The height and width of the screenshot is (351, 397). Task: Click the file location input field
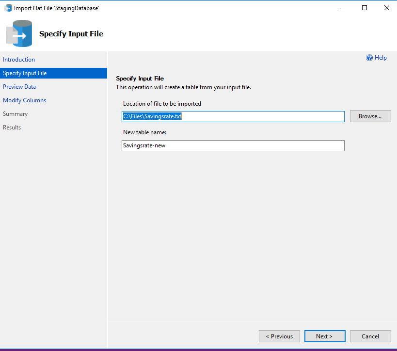(233, 116)
